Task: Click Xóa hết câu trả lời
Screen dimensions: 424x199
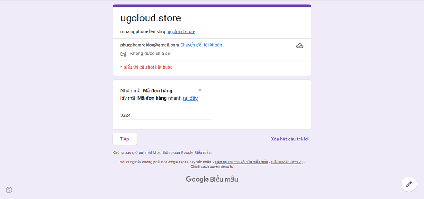Action: pos(290,139)
